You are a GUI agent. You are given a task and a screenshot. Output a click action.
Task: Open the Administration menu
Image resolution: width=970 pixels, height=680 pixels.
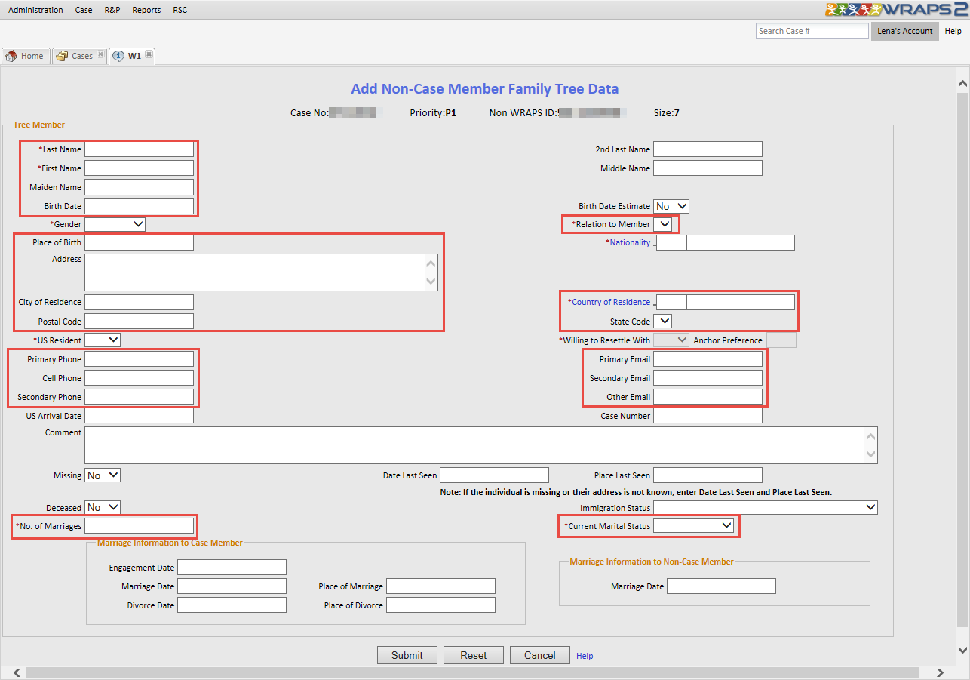pyautogui.click(x=35, y=10)
